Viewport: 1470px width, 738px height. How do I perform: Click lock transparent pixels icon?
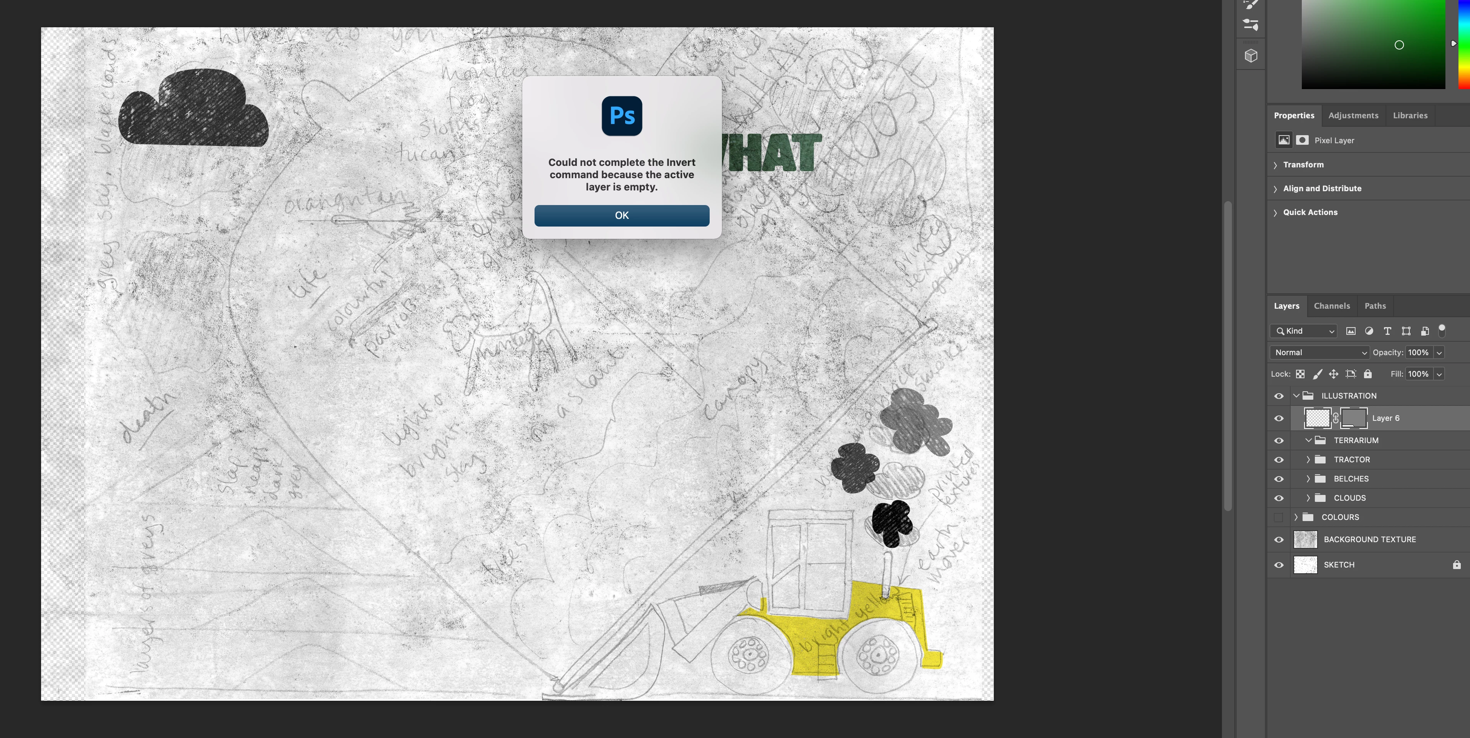pyautogui.click(x=1300, y=374)
